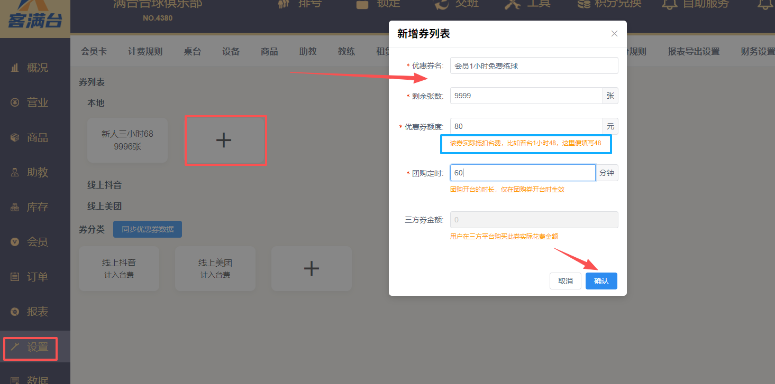Open the 排号 queue number tool in top bar
The image size is (775, 384).
point(299,5)
